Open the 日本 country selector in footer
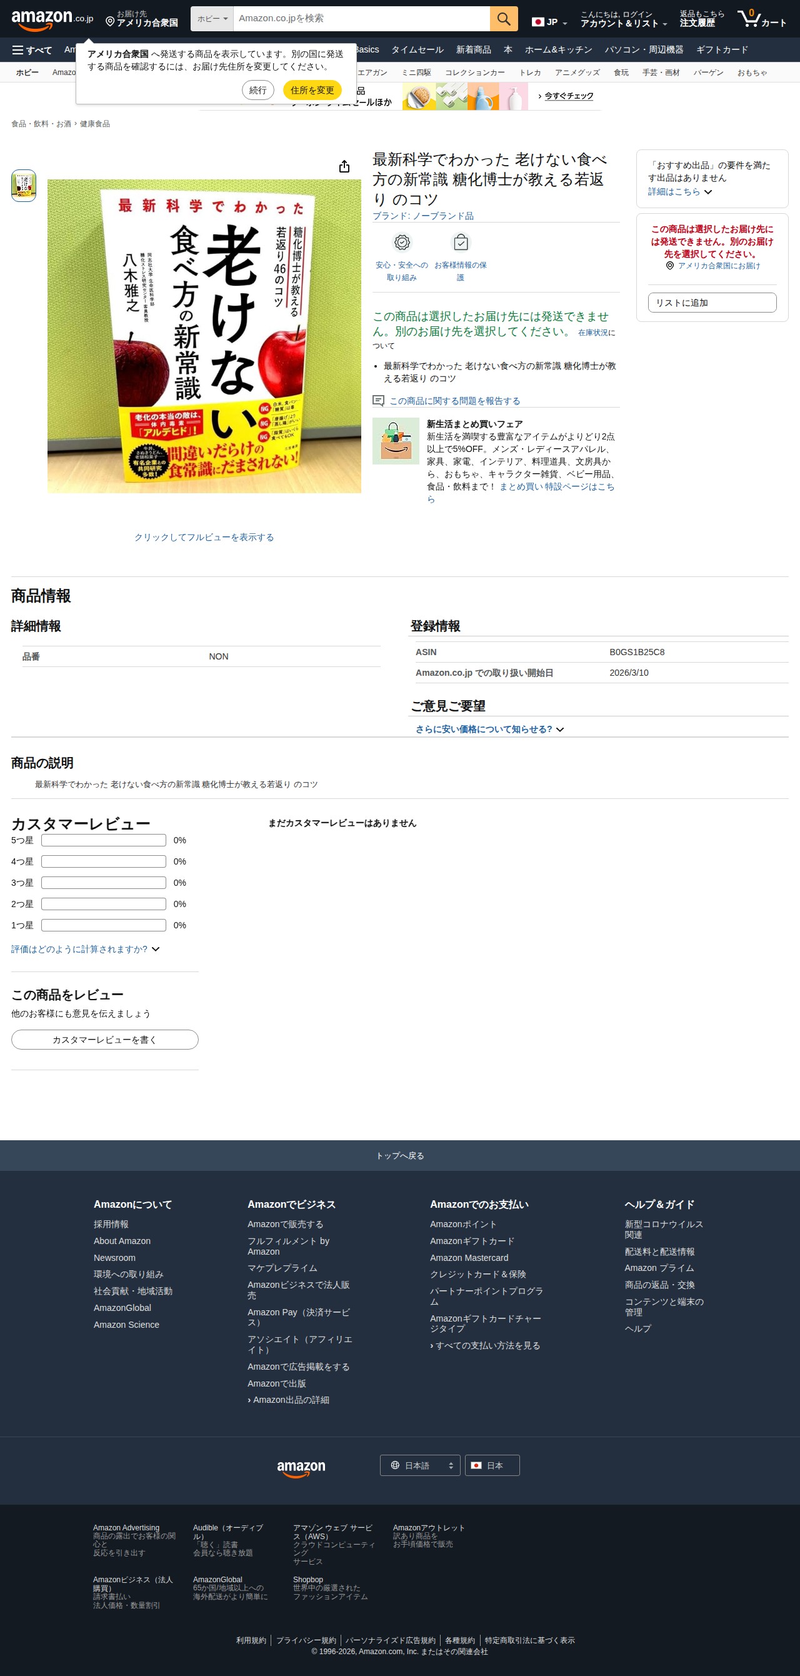Viewport: 800px width, 1676px height. coord(492,1465)
